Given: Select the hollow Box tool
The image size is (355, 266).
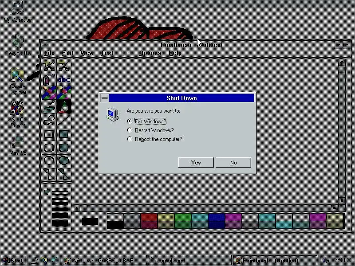Looking at the screenshot, I should pos(49,134).
